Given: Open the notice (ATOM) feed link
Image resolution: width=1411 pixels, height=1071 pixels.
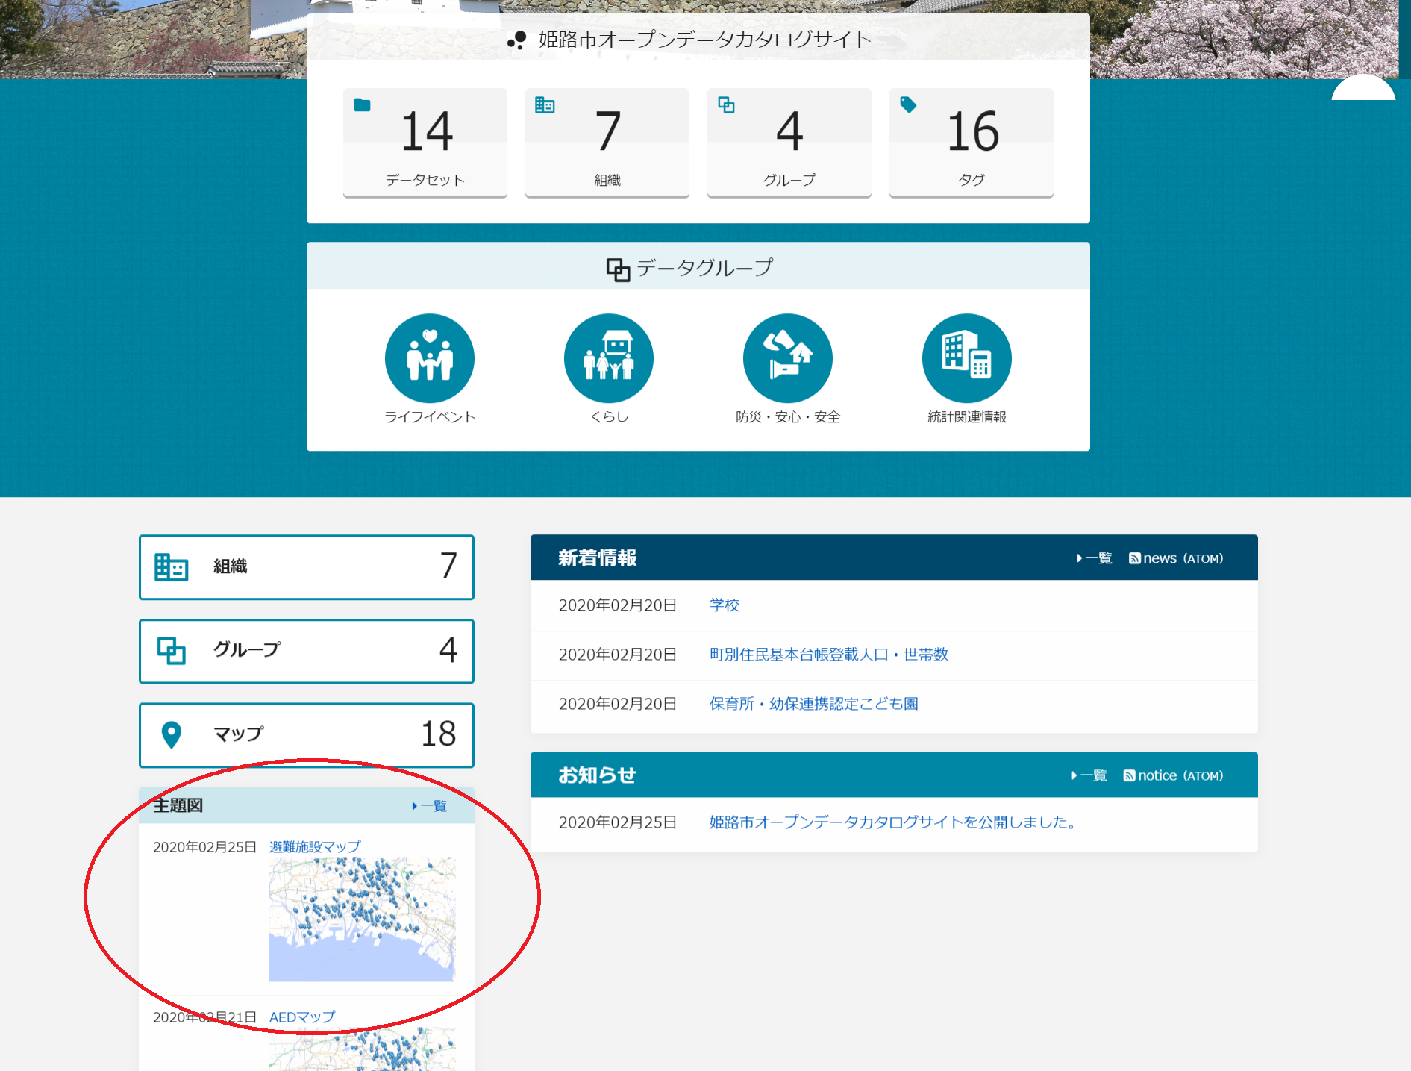Looking at the screenshot, I should [x=1173, y=775].
